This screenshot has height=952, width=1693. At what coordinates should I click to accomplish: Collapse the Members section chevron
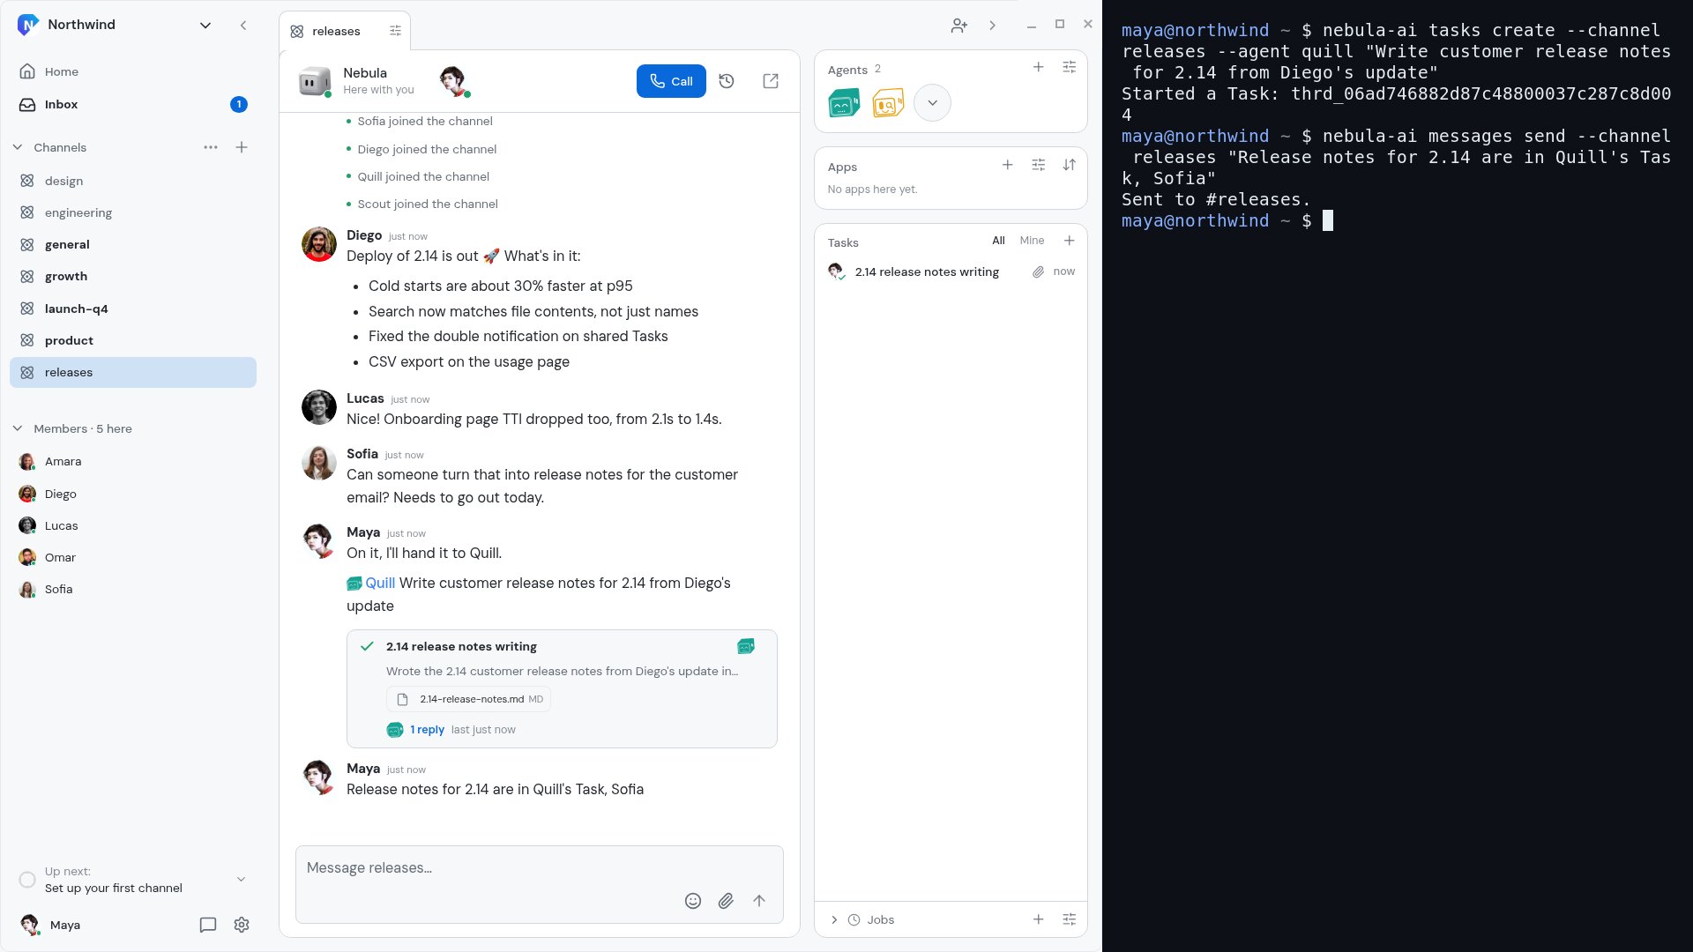(x=18, y=428)
